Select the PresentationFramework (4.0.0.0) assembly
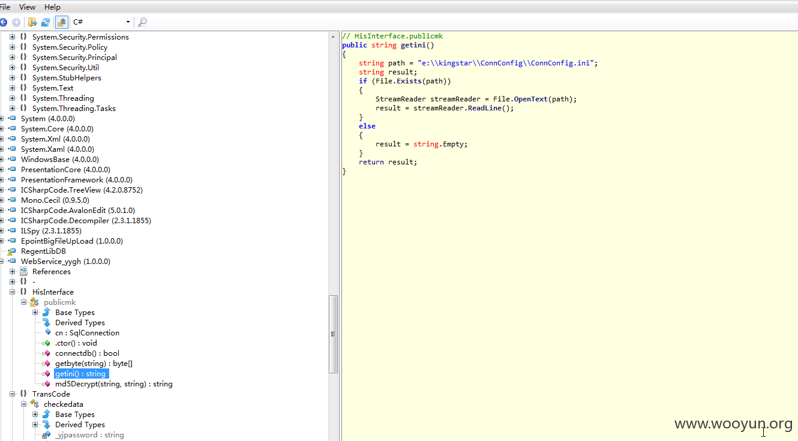798x441 pixels. pyautogui.click(x=77, y=179)
